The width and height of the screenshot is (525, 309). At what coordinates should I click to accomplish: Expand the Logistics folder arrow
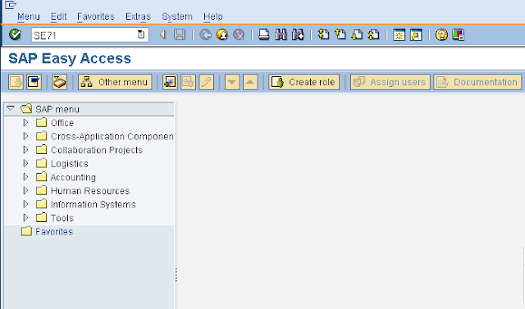[x=25, y=163]
